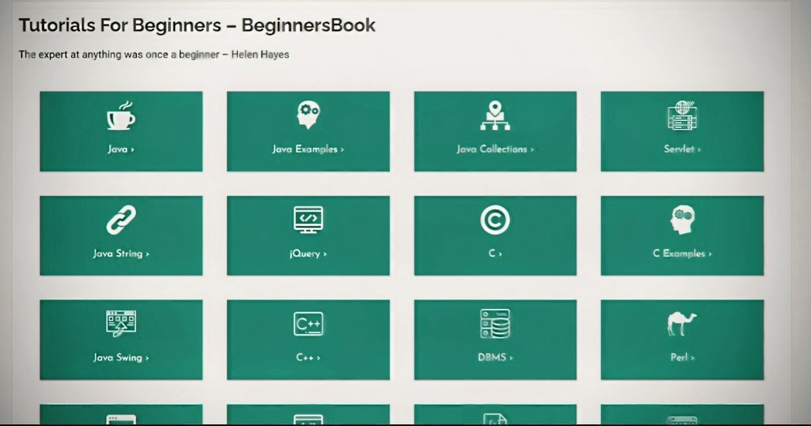Open the C Examples label
Image resolution: width=811 pixels, height=426 pixels.
tap(682, 254)
